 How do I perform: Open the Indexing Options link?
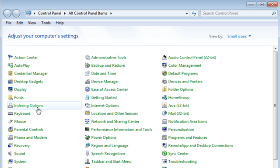tap(28, 106)
